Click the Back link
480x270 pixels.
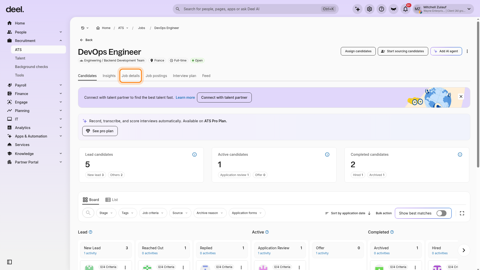pyautogui.click(x=86, y=40)
